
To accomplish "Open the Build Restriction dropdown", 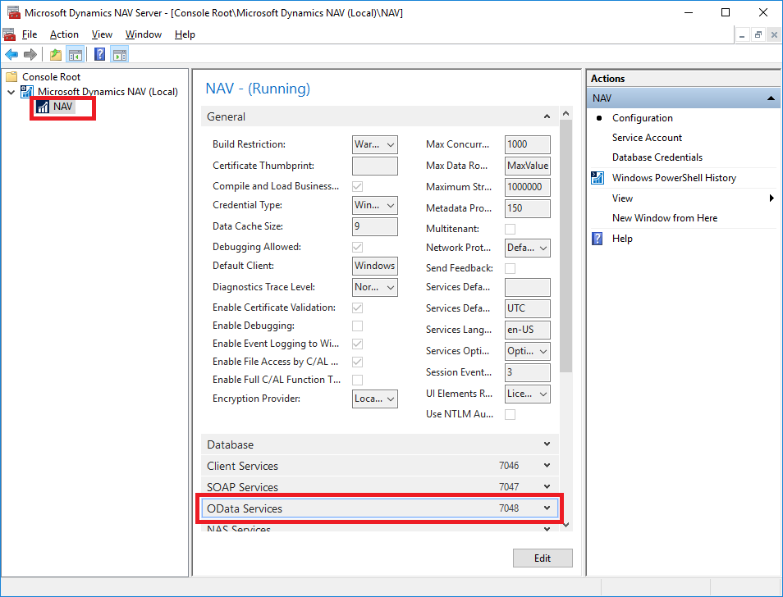I will (375, 144).
